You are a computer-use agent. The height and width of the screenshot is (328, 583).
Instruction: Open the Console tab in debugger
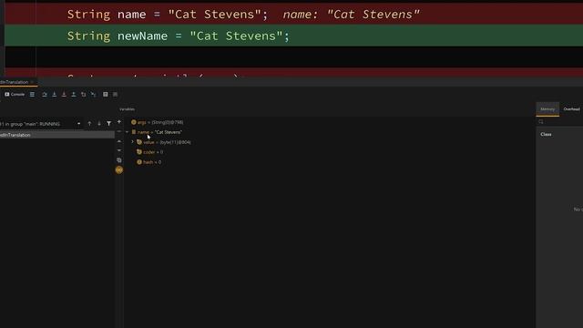click(15, 95)
